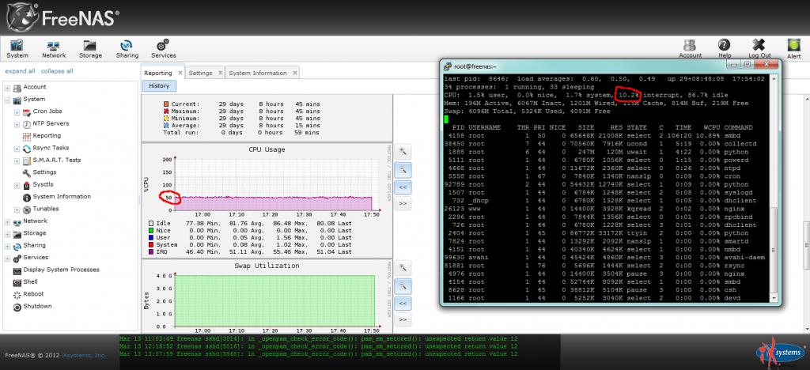Click the collectd process row in terminal

[x=604, y=144]
